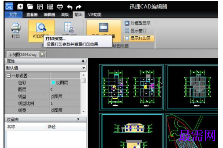Click properties scrollbar up arrow
Screen dimensions: 223x148
click(84, 75)
